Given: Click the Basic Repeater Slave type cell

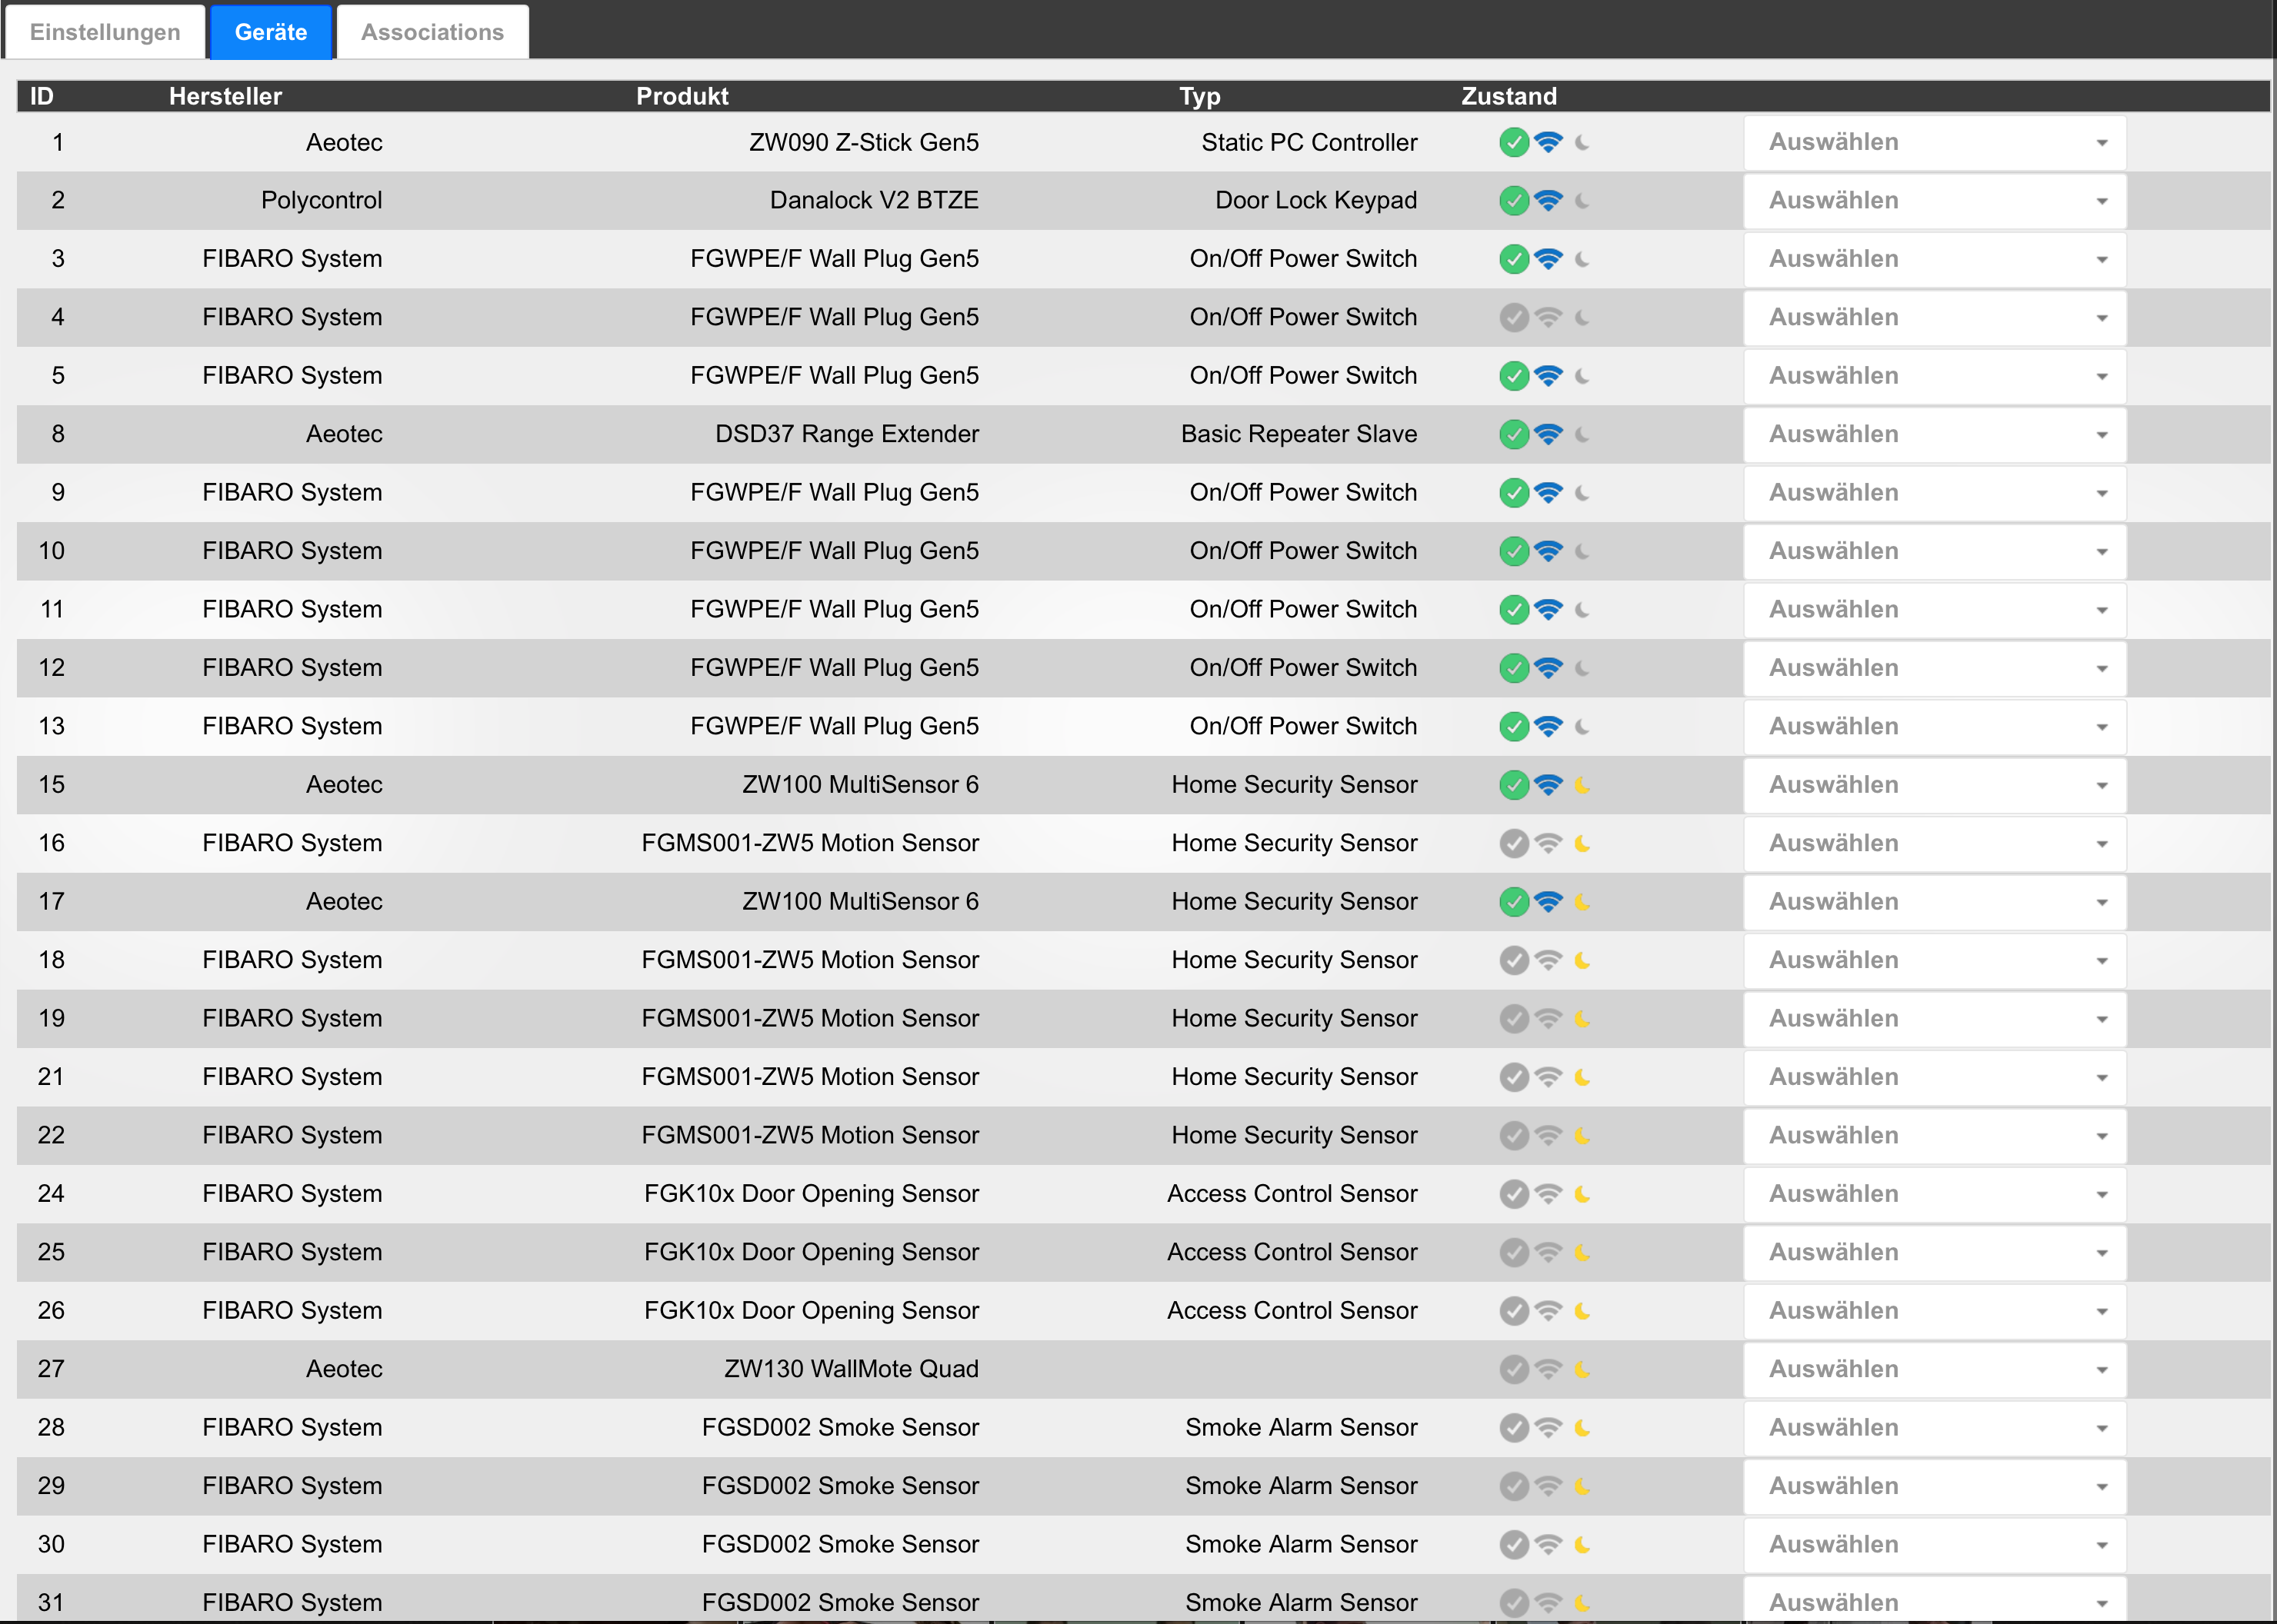Looking at the screenshot, I should click(x=1299, y=435).
